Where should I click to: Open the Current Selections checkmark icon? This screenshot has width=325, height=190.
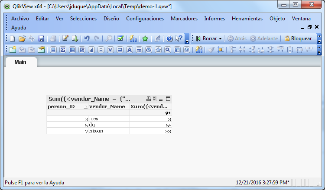(120, 39)
